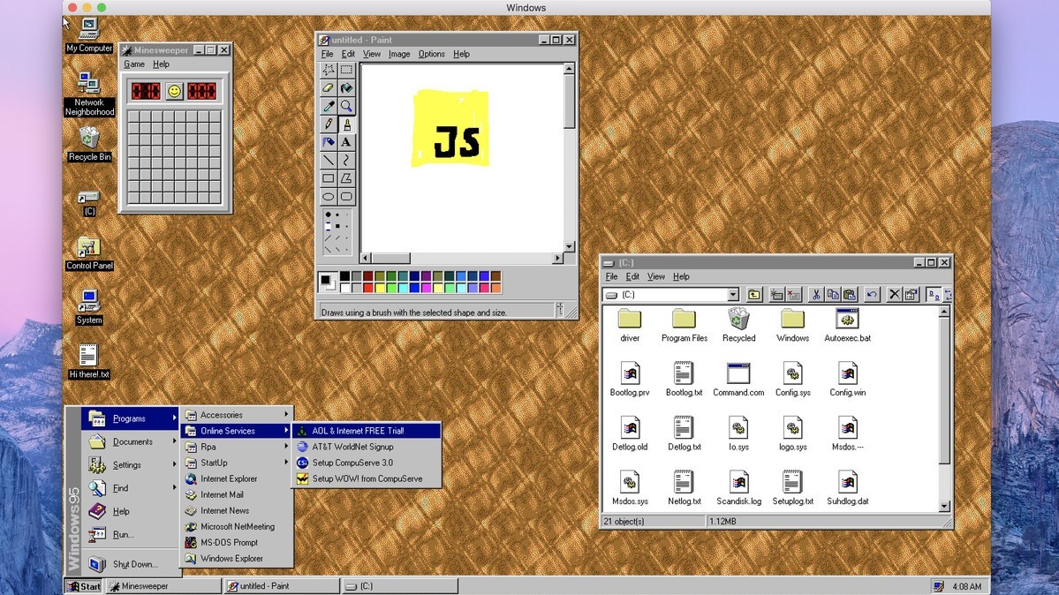The height and width of the screenshot is (595, 1059).
Task: Pick the Pick Color eyedropper tool
Action: point(329,106)
